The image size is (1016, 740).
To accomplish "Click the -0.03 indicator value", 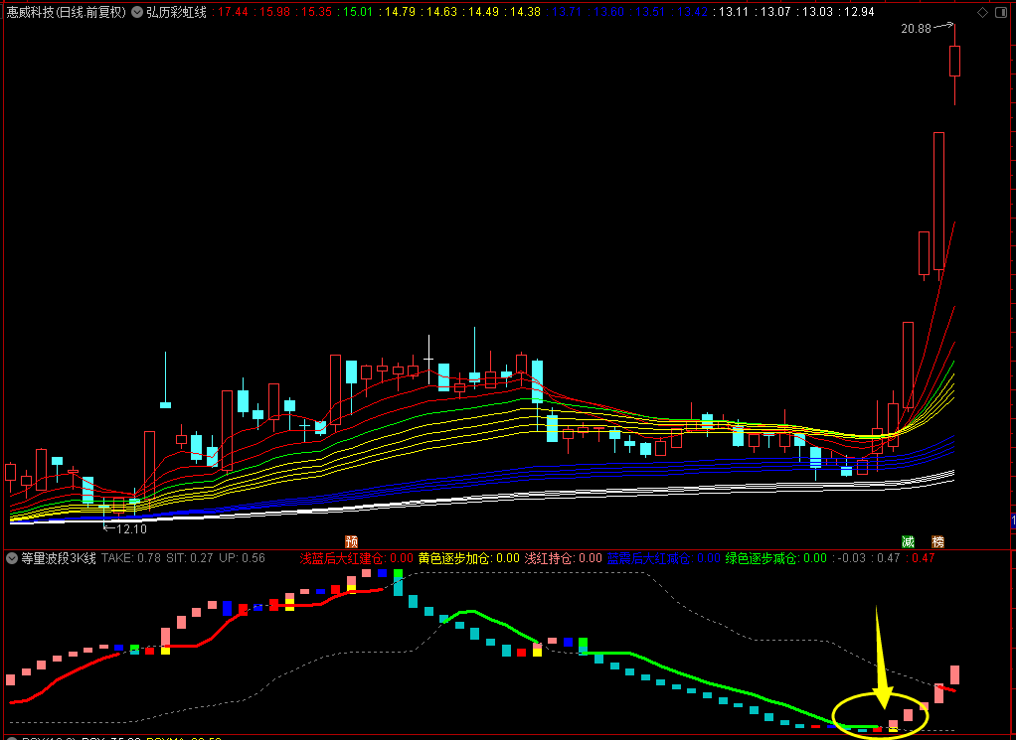I will pyautogui.click(x=849, y=558).
